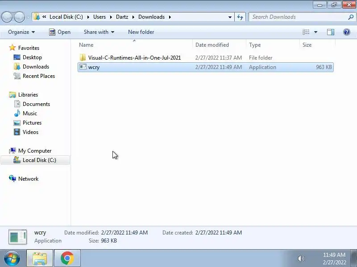Select Downloads breadcrumb in address bar
Image resolution: width=357 pixels, height=267 pixels.
tap(151, 17)
